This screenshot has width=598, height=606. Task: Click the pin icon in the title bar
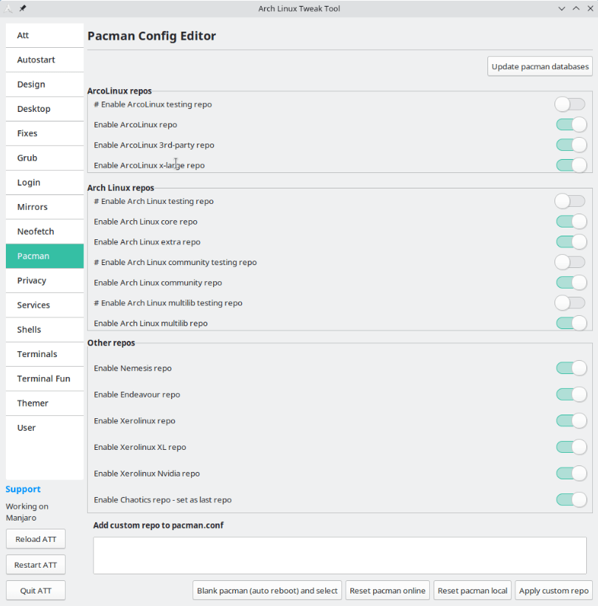pos(23,8)
